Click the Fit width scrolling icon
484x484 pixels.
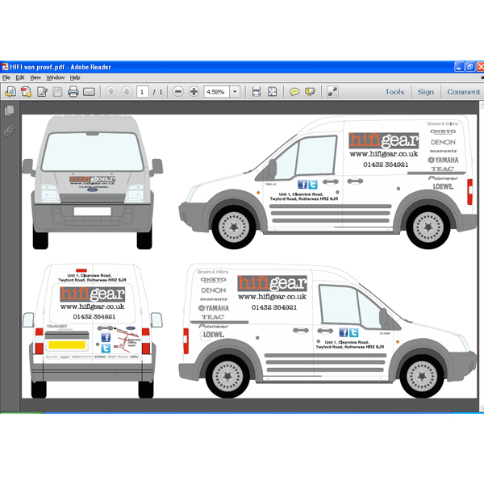tap(257, 92)
